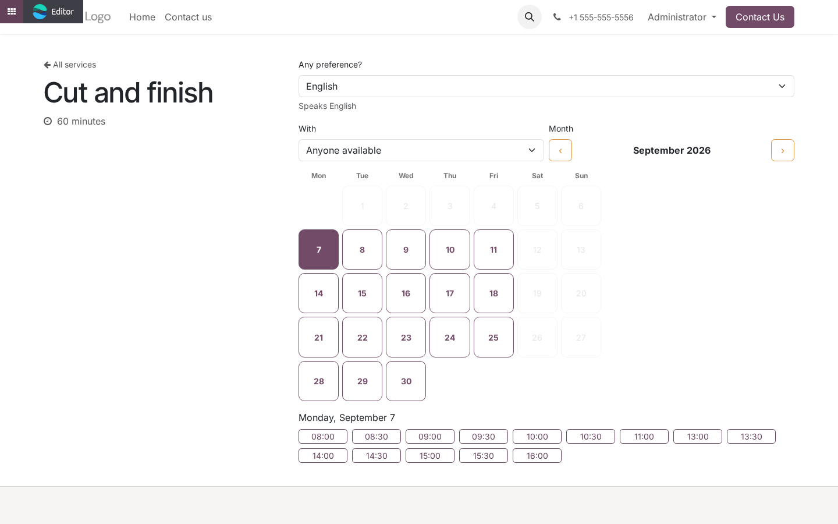Go to the Home menu item
Viewport: 838px width, 524px height.
point(142,17)
